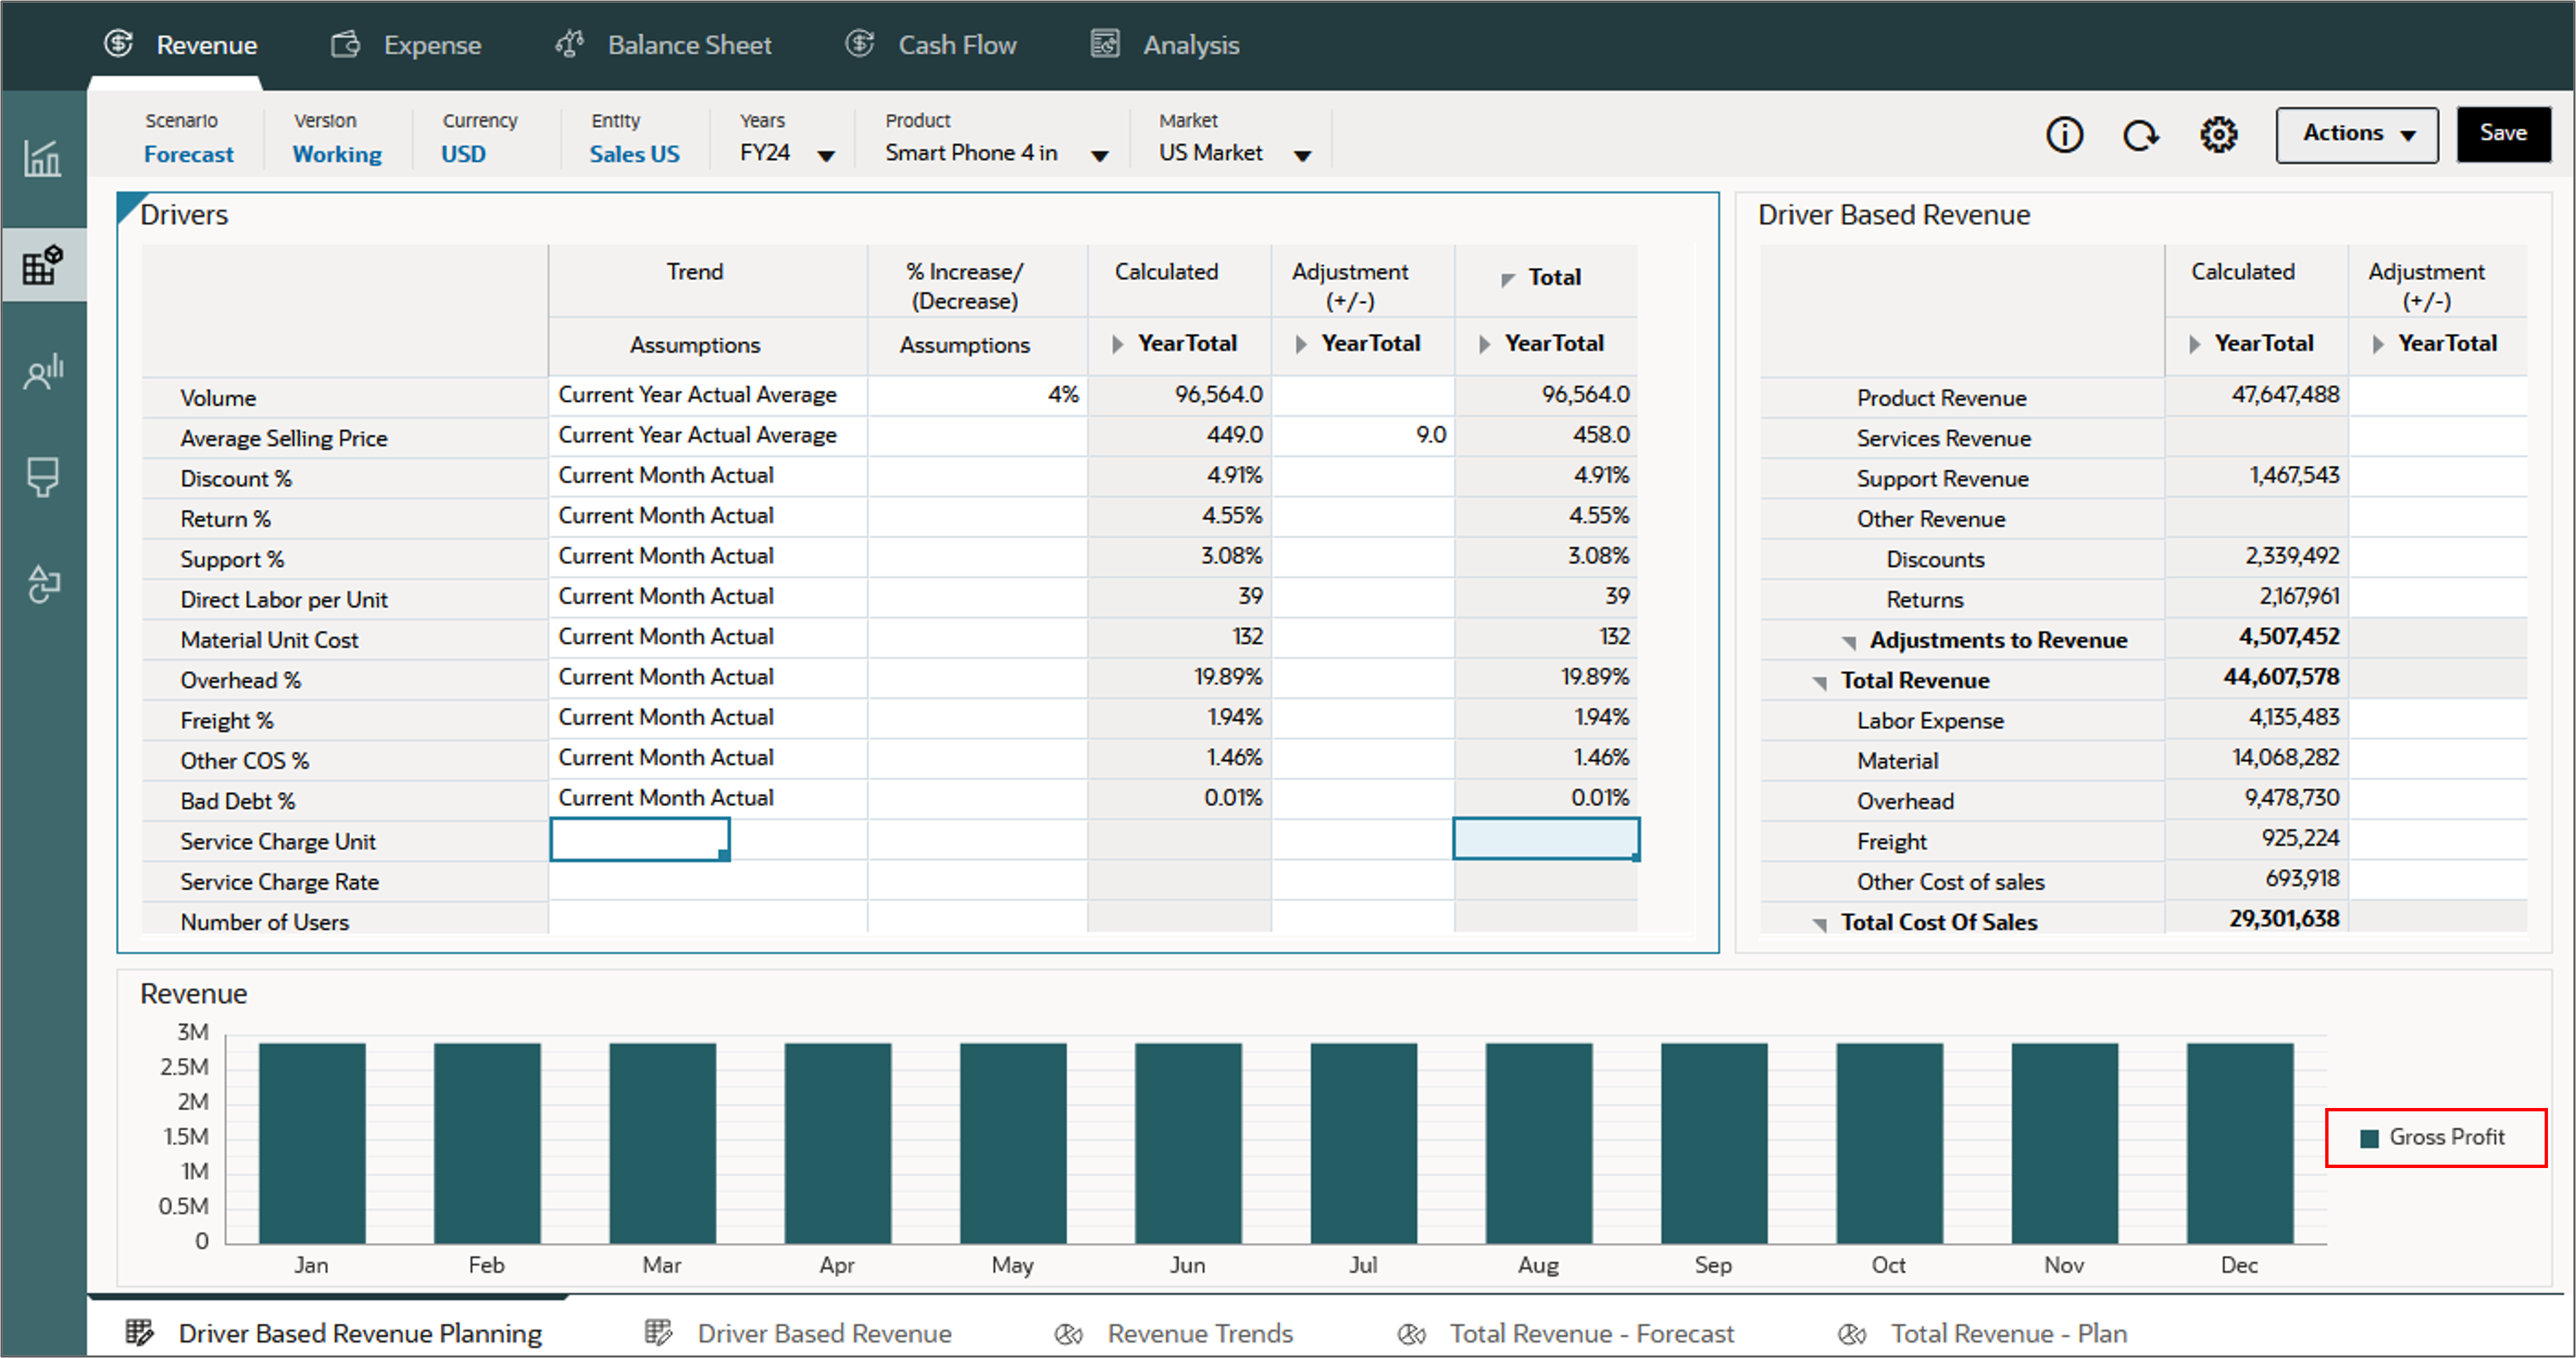
Task: Click the easel presentation sidebar icon
Action: (x=43, y=477)
